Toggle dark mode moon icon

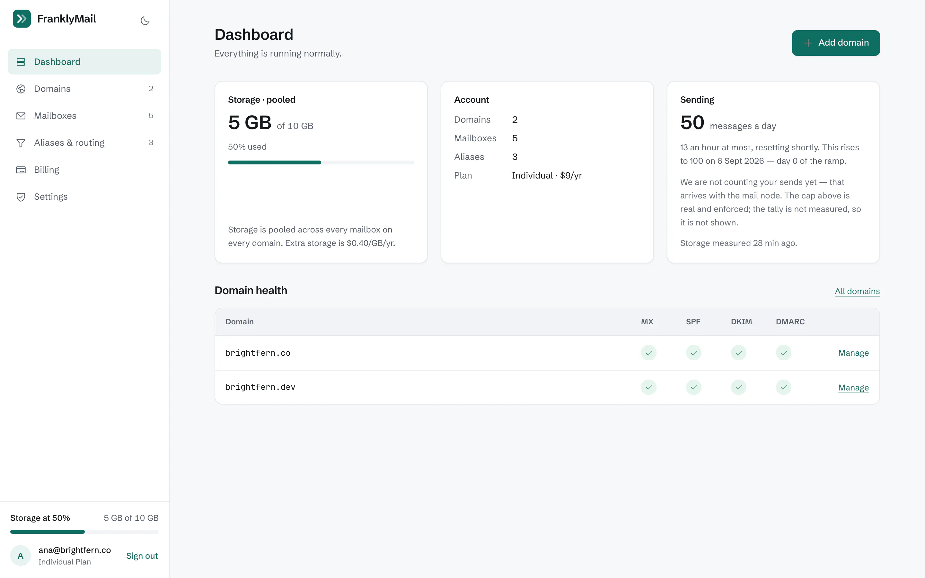(x=145, y=21)
